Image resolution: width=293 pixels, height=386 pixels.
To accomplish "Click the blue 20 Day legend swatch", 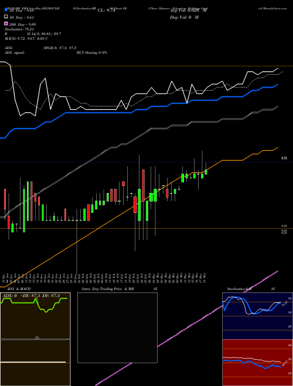I will 6,10.
